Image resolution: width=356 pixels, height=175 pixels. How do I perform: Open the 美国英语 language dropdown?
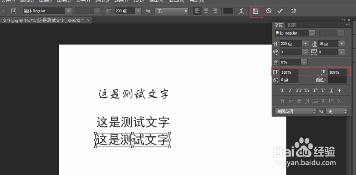(x=295, y=111)
